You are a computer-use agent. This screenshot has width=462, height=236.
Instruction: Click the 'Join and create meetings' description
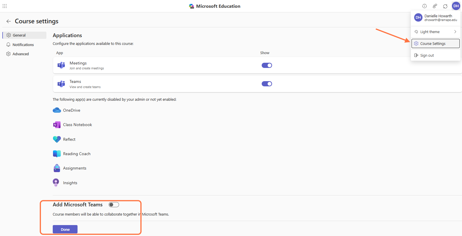click(x=87, y=68)
